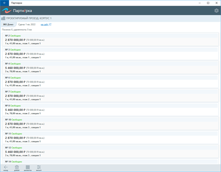The width and height of the screenshot is (221, 172).
Task: Open apartment № 8 three-room listing
Action: [110, 109]
